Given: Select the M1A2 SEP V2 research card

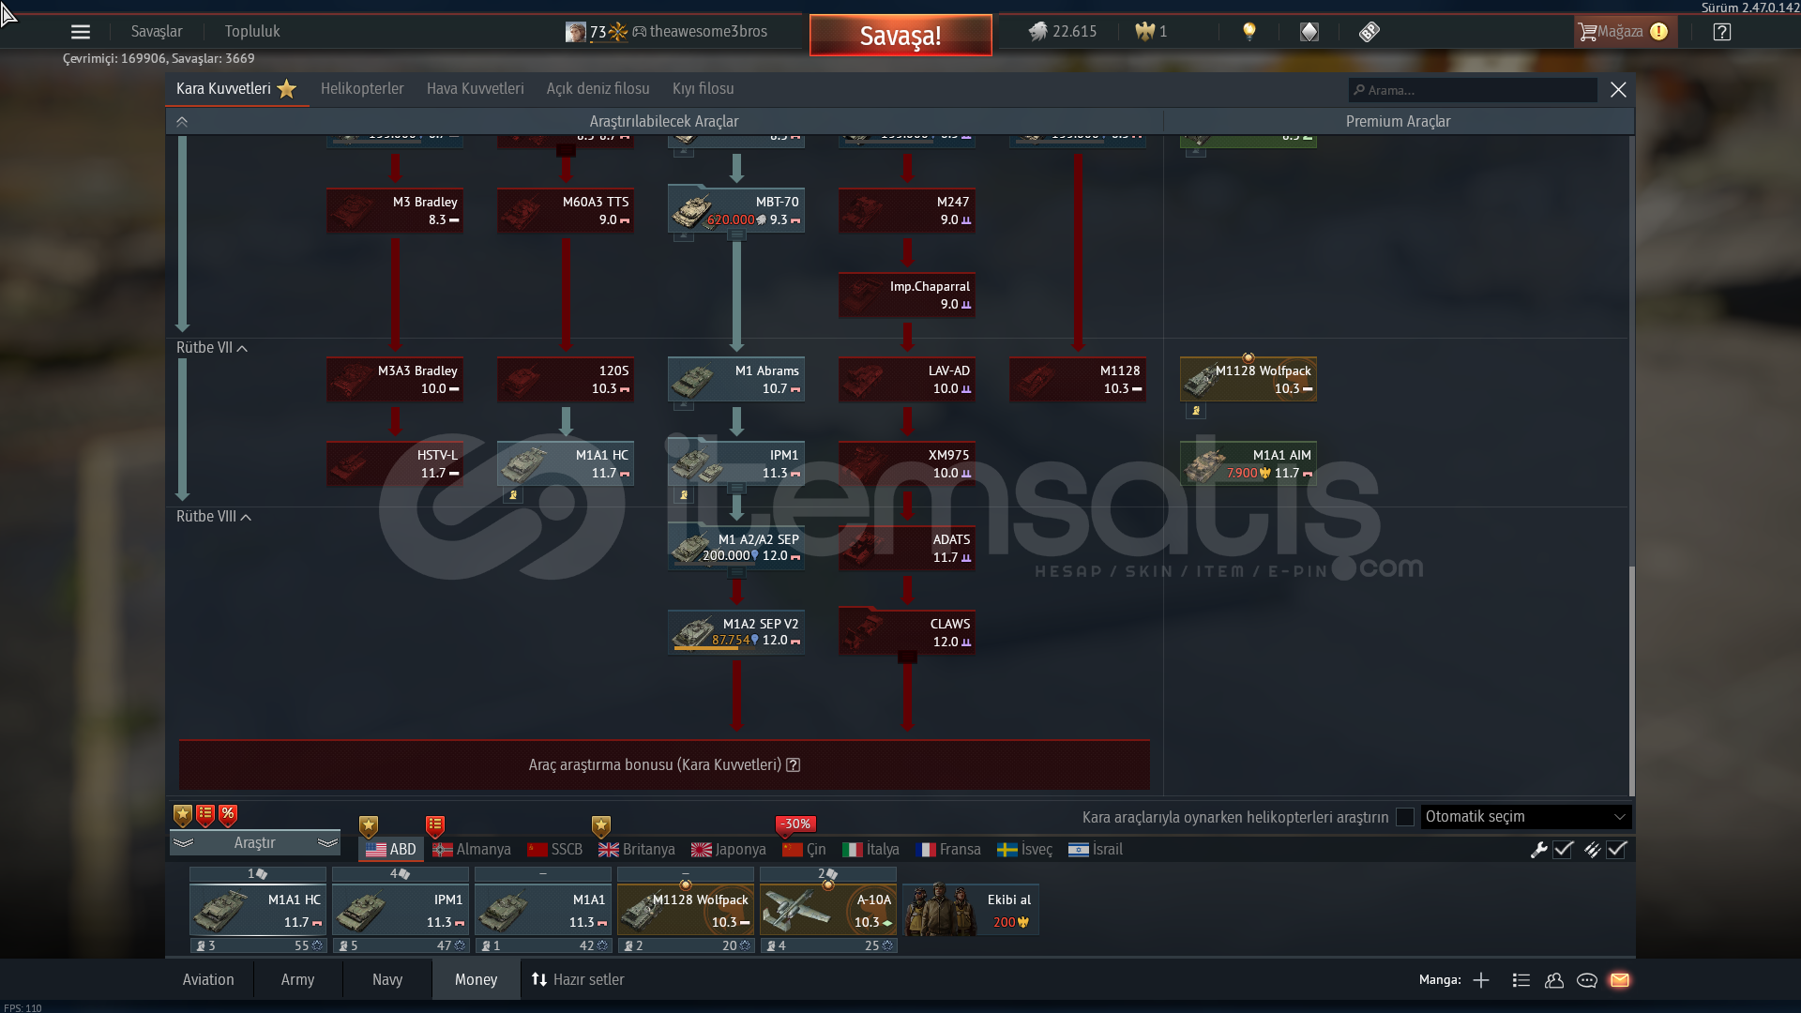Looking at the screenshot, I should [x=736, y=632].
